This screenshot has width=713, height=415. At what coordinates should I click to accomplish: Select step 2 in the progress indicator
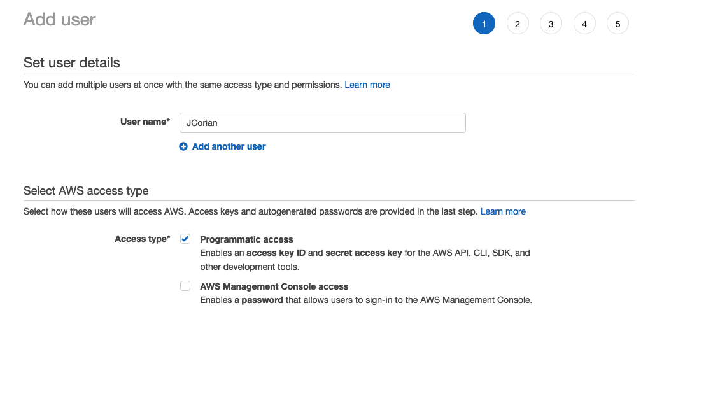tap(518, 23)
